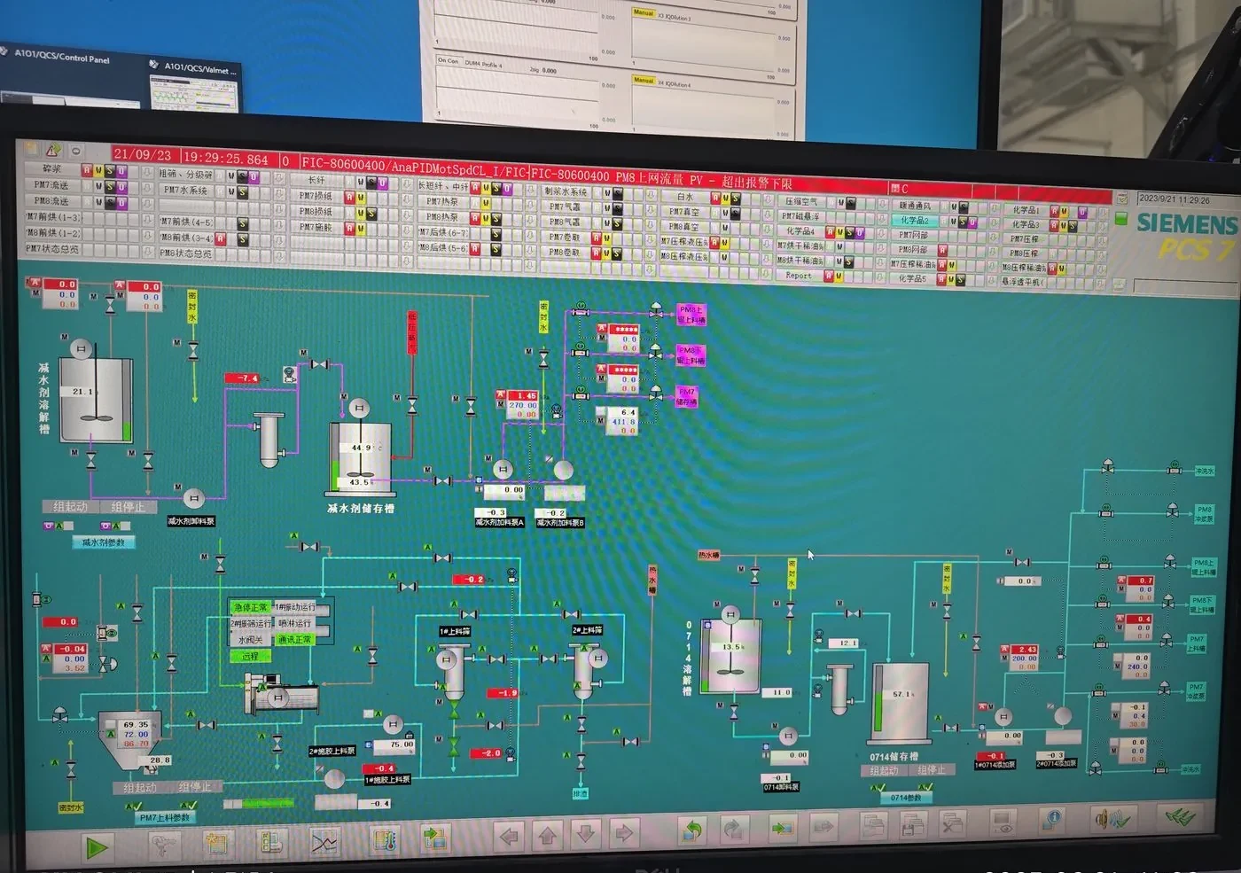Open the PM7上料参数 parameter button
Screen dimensions: 1241x873
pos(164,818)
